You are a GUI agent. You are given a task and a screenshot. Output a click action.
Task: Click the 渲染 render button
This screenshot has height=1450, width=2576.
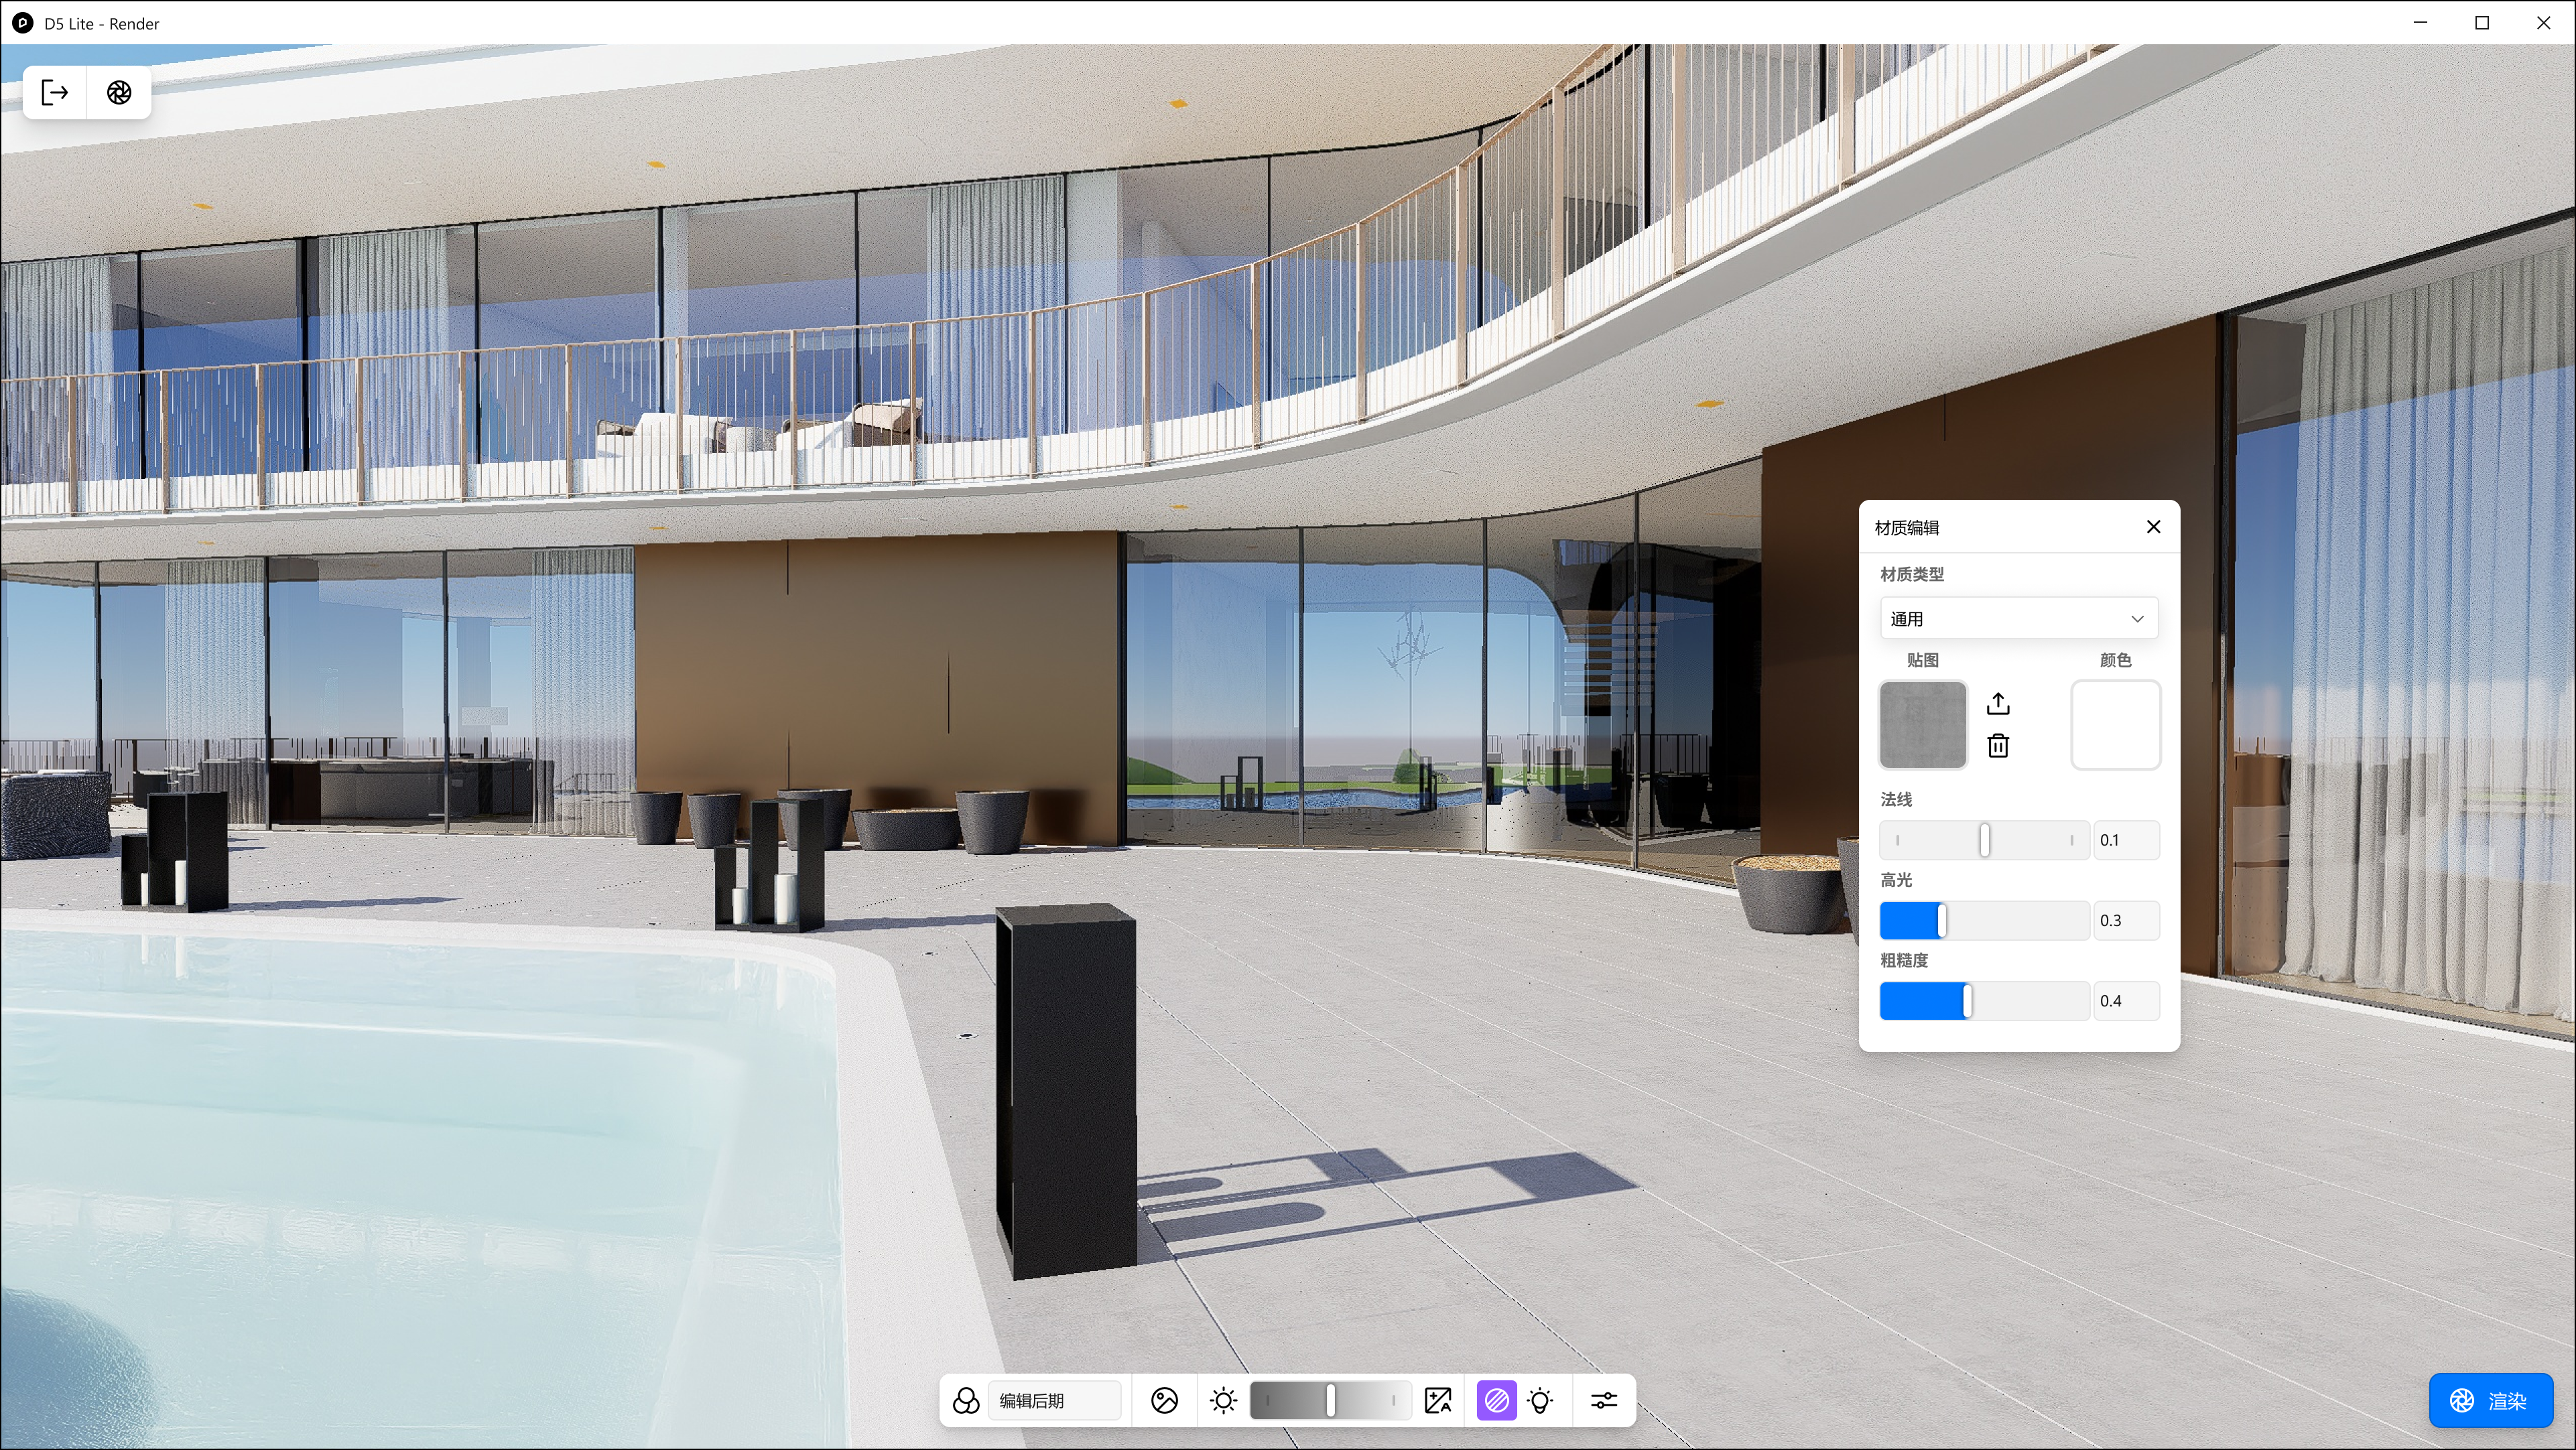[2491, 1401]
